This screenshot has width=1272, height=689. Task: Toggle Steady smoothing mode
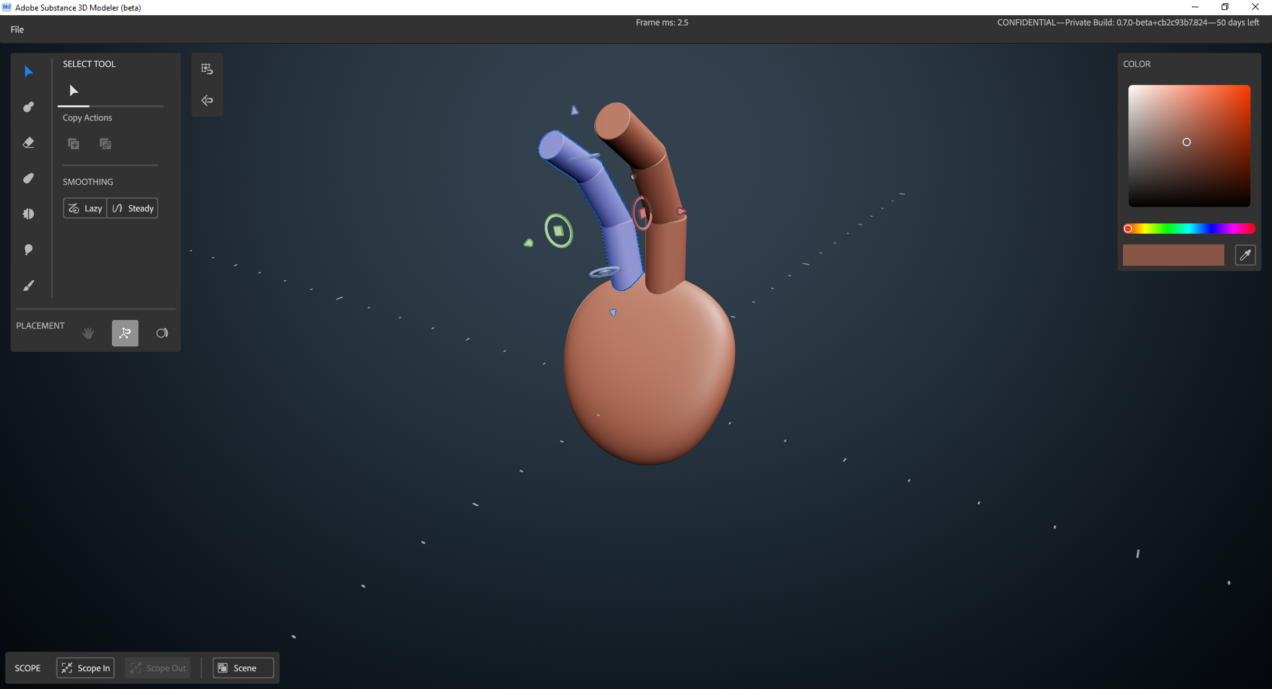click(x=133, y=208)
